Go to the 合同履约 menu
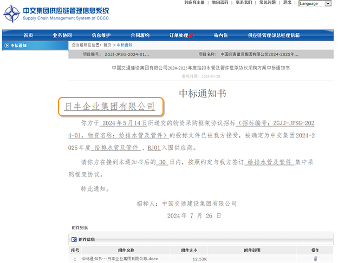Viewport: 338px width, 263px height. [x=140, y=35]
